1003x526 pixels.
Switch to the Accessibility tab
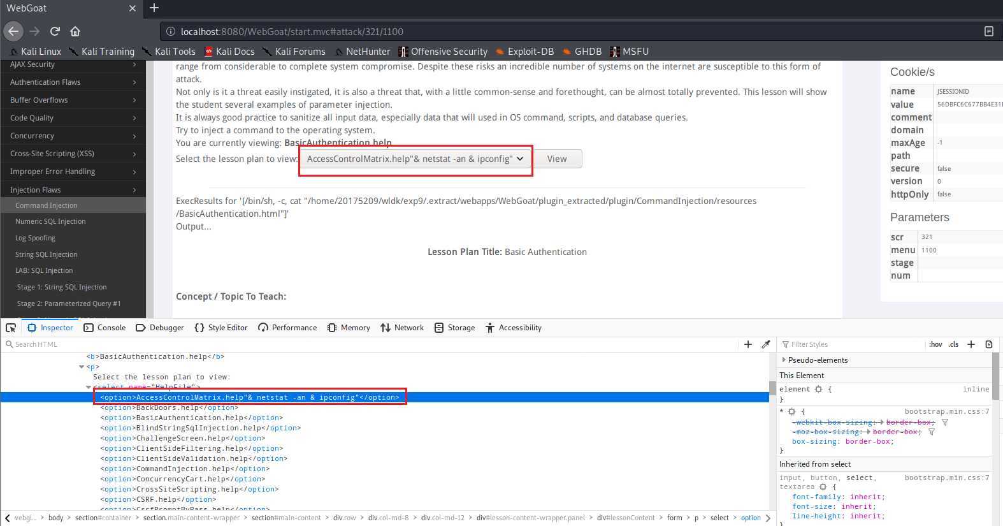pyautogui.click(x=514, y=328)
